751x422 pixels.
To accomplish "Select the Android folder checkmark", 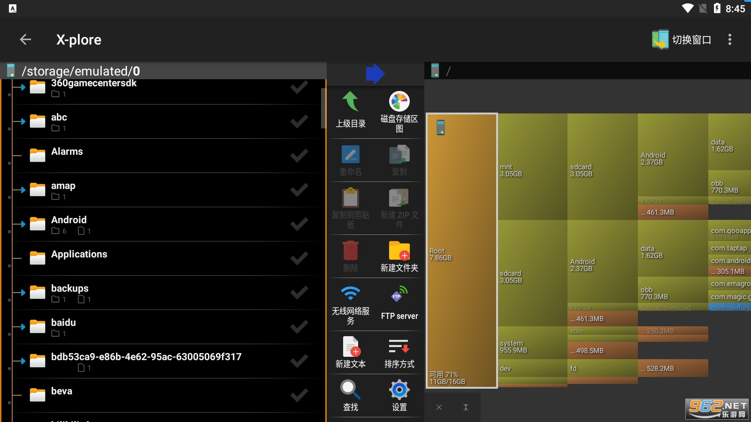I will (299, 224).
